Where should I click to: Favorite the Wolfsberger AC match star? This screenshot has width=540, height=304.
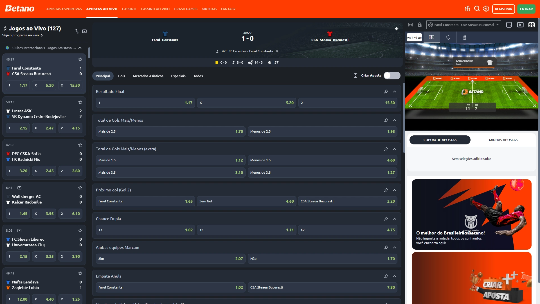click(x=80, y=188)
